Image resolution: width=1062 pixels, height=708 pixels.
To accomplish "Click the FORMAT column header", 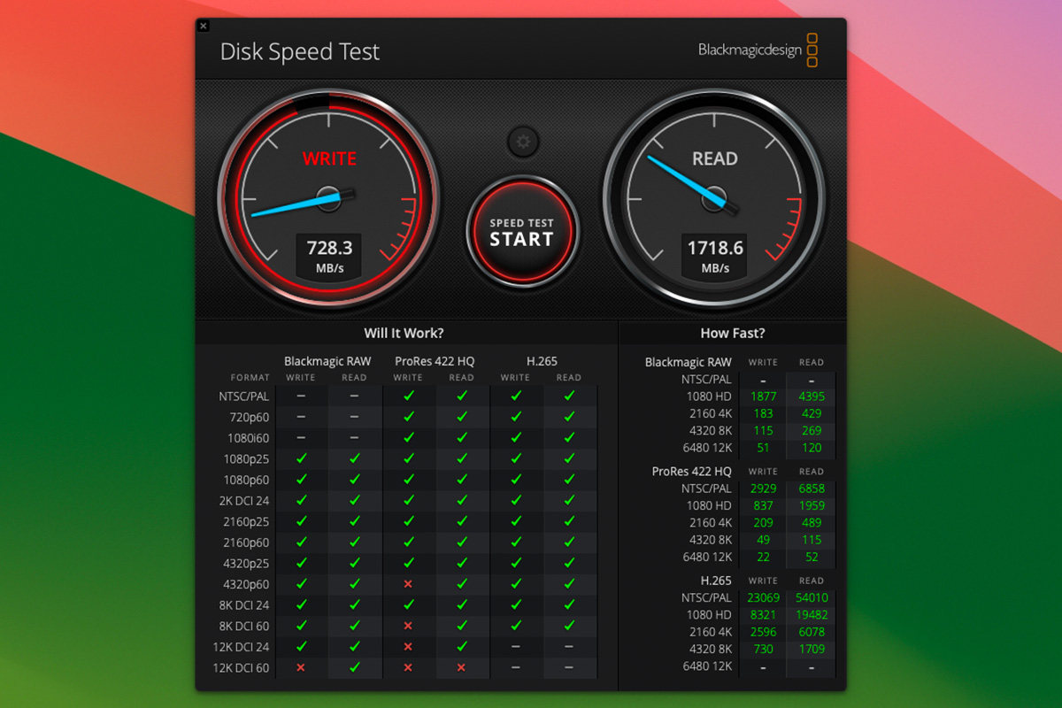I will 250,378.
